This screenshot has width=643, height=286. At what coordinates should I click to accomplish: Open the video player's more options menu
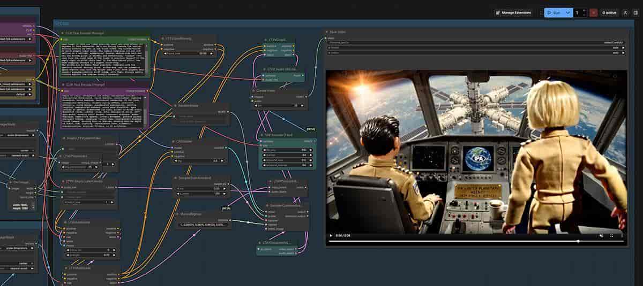[622, 236]
